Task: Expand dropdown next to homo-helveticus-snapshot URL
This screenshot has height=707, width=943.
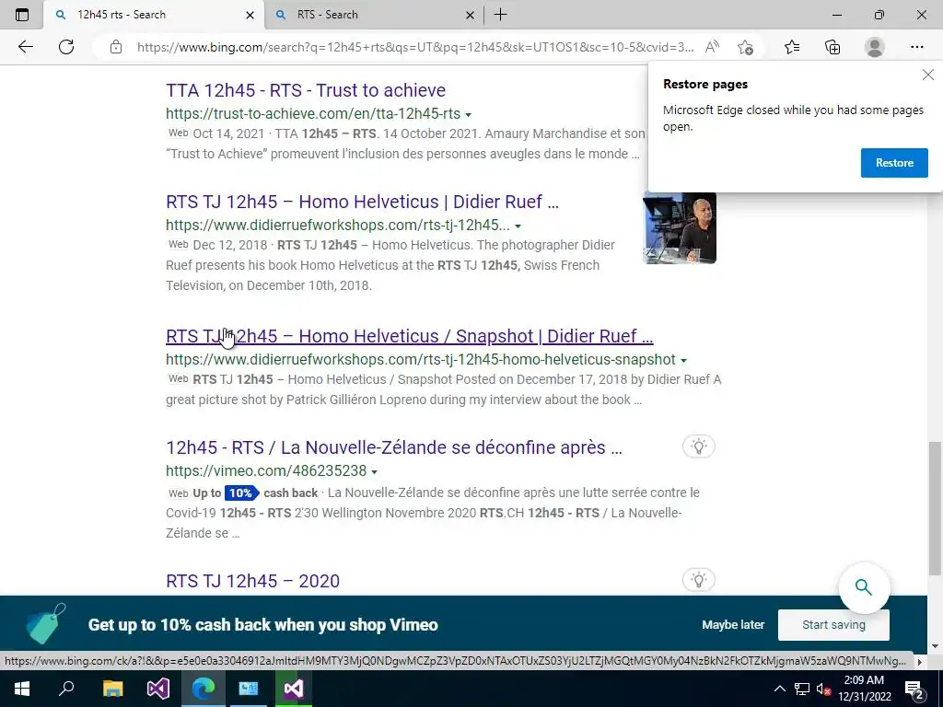Action: tap(683, 360)
